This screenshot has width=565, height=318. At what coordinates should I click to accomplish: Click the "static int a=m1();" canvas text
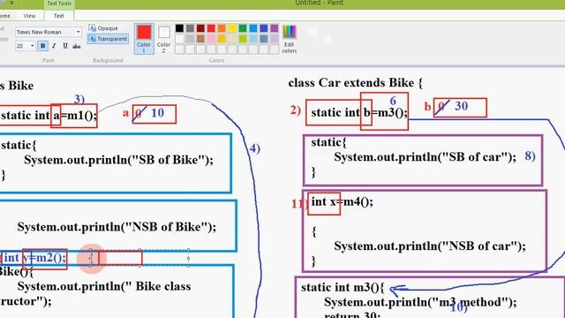point(49,116)
